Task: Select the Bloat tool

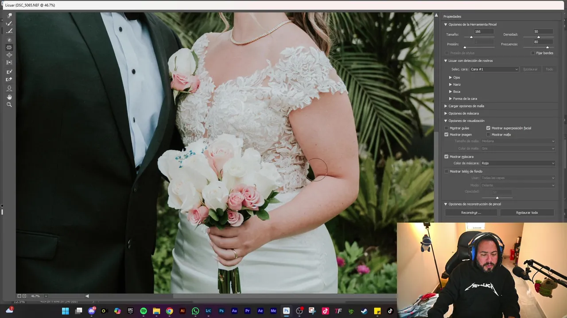Action: tap(9, 55)
